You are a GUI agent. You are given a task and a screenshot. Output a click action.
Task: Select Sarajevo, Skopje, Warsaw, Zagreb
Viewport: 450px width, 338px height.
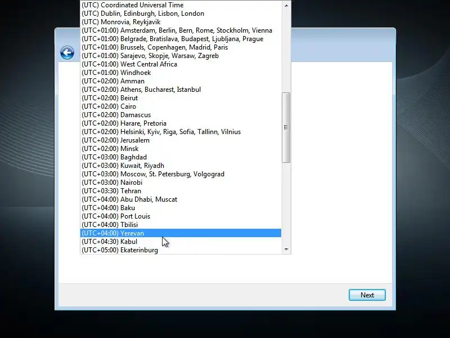tap(181, 56)
